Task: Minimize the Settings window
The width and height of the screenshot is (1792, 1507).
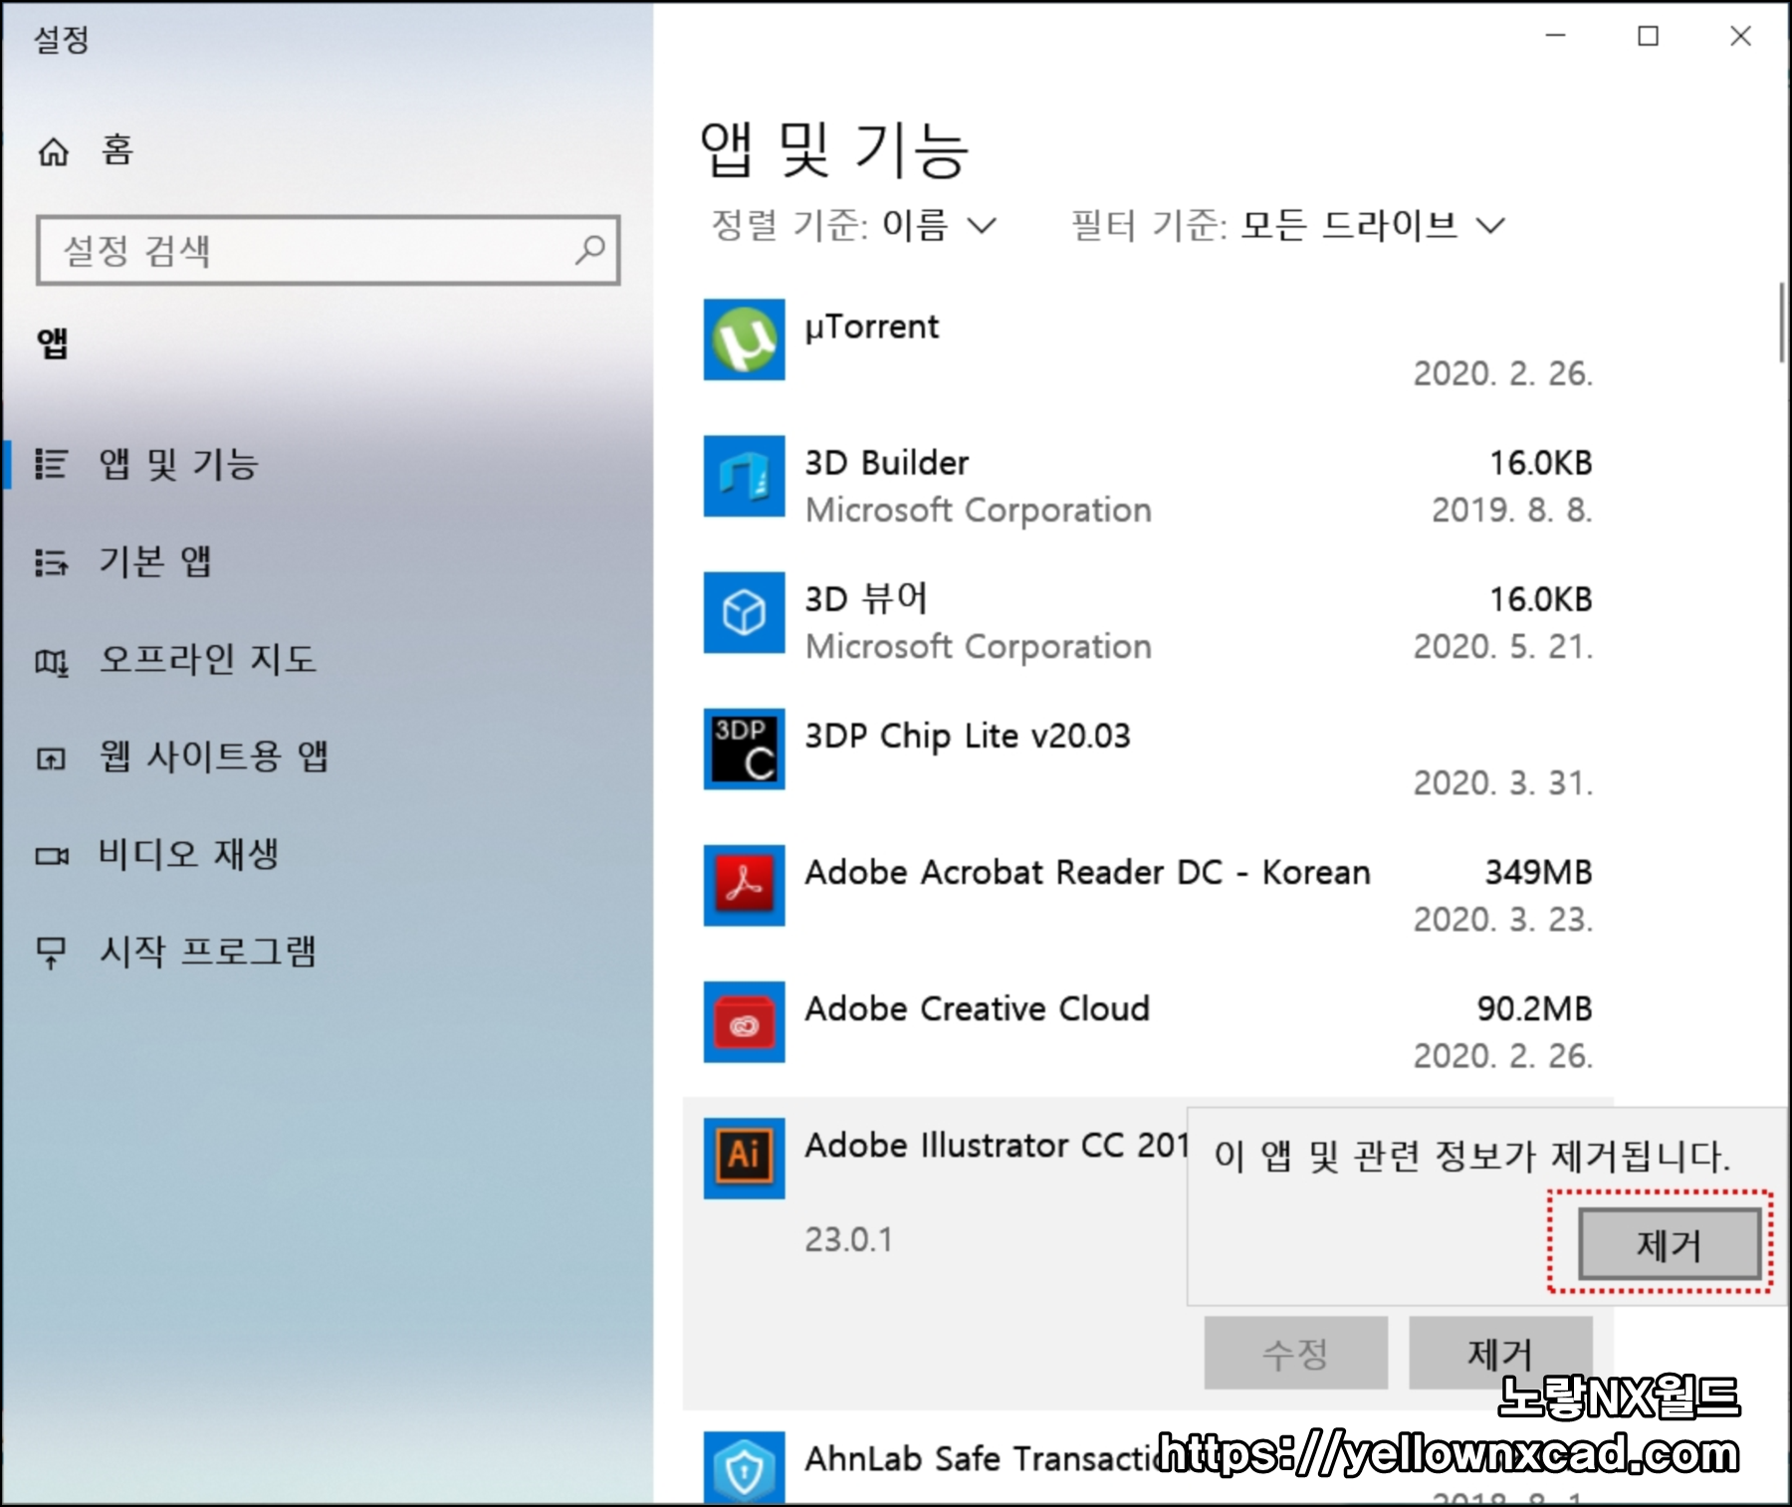Action: point(1556,36)
